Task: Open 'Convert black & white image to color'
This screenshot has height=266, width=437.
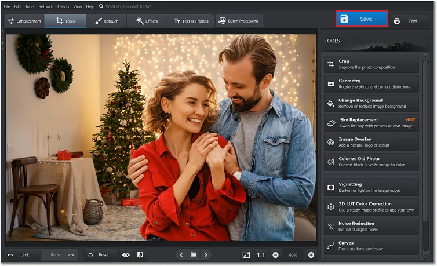Action: click(372, 162)
